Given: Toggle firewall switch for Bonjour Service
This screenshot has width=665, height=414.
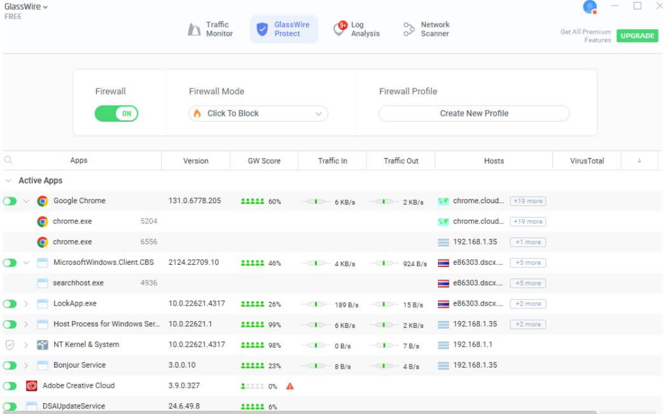Looking at the screenshot, I should click(10, 365).
